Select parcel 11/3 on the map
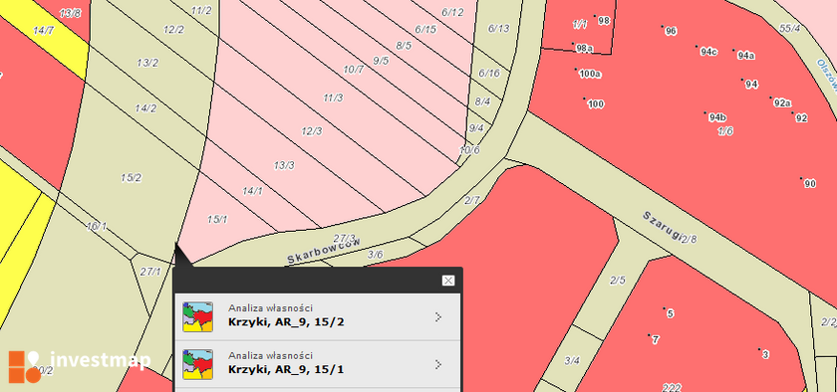This screenshot has width=837, height=392. [333, 98]
